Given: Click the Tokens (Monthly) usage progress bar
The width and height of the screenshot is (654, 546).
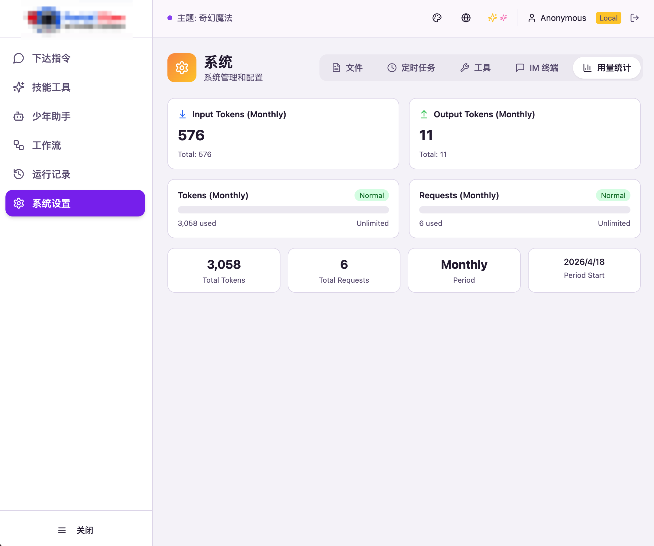Looking at the screenshot, I should pos(283,210).
